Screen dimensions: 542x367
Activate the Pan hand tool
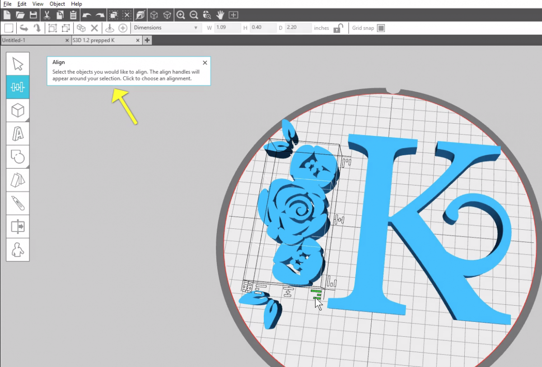[x=220, y=15]
